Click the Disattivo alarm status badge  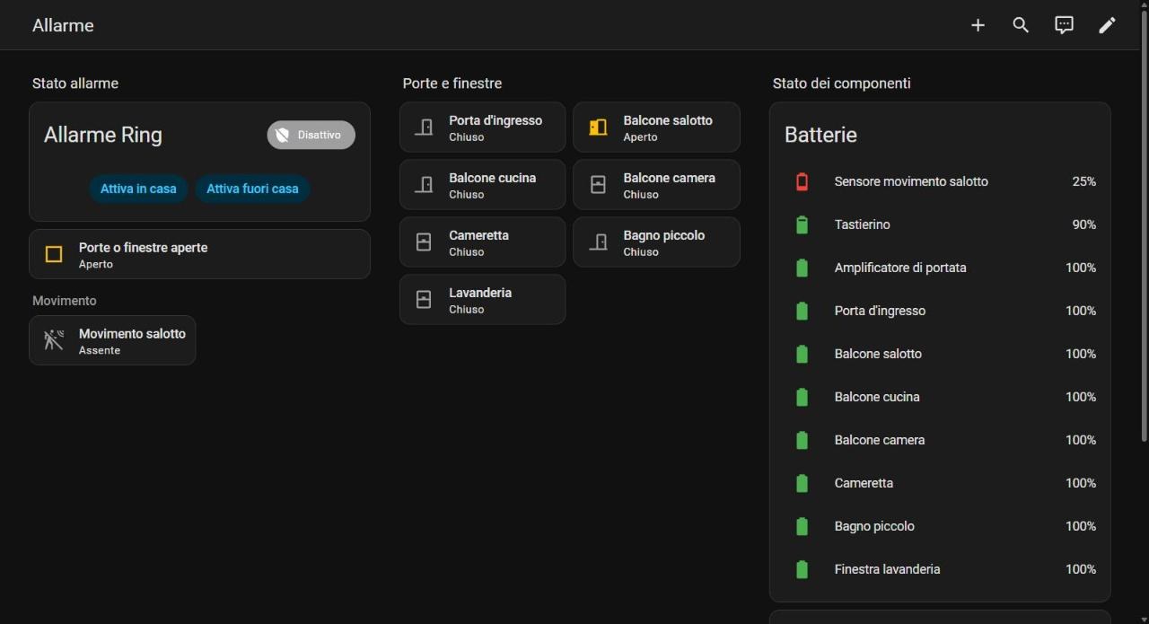(311, 135)
